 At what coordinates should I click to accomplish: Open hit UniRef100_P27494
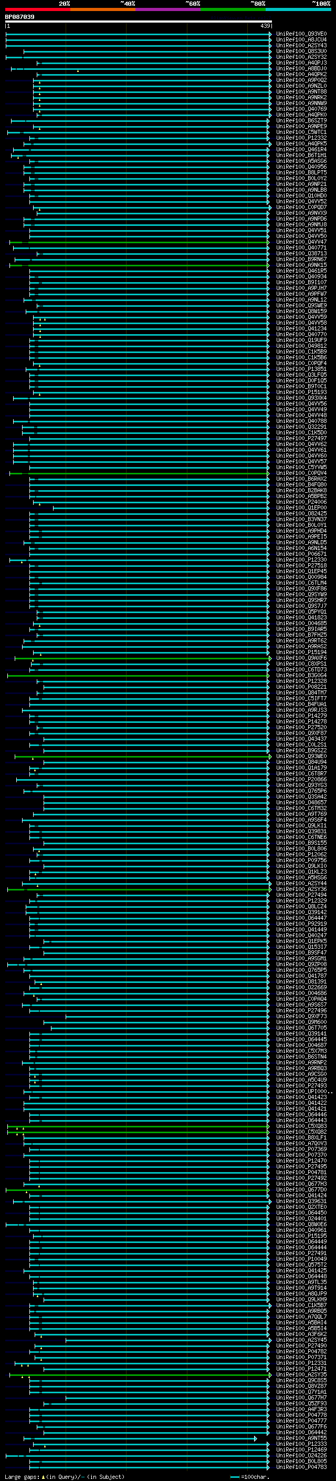click(301, 895)
